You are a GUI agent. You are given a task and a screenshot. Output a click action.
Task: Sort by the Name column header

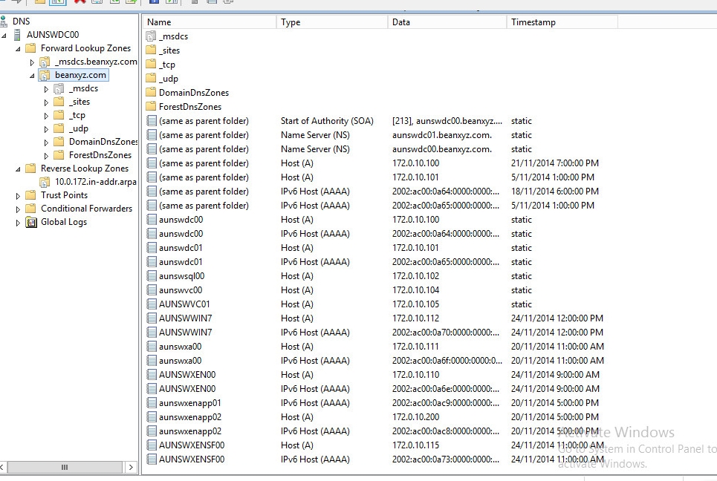(210, 22)
